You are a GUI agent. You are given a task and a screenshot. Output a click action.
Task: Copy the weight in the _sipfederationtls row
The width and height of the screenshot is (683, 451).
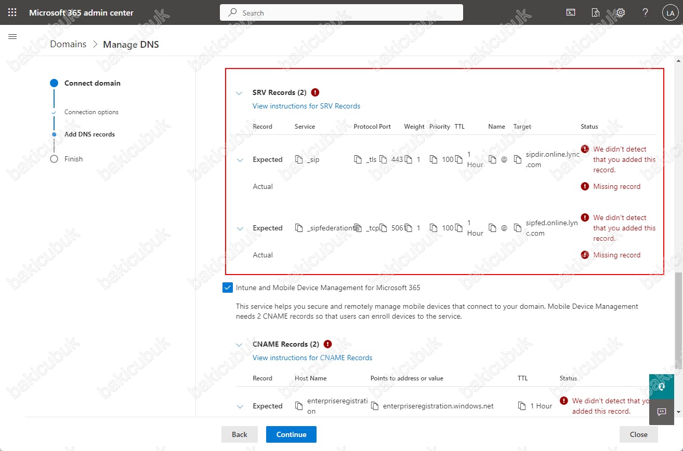[409, 228]
